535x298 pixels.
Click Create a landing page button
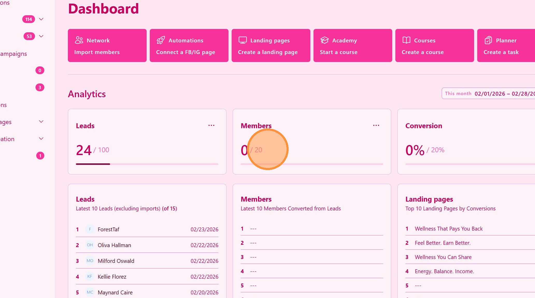click(x=268, y=52)
